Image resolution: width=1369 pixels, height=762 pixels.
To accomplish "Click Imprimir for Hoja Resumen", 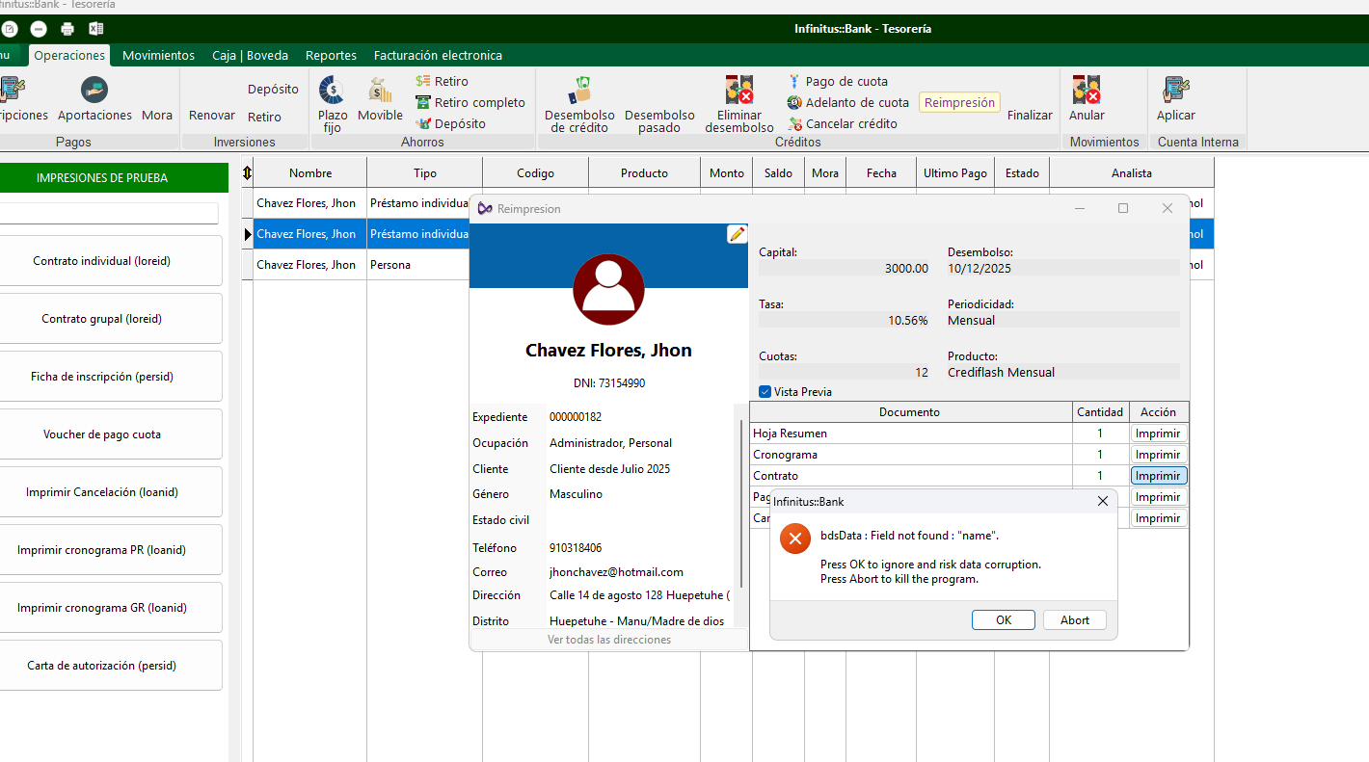I will [1158, 434].
